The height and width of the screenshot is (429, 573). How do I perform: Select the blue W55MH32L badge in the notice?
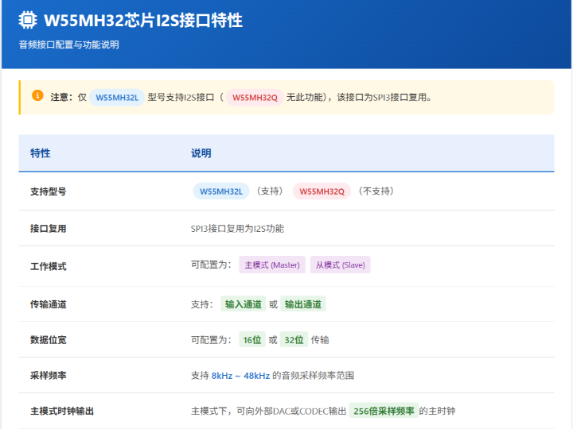pos(117,98)
